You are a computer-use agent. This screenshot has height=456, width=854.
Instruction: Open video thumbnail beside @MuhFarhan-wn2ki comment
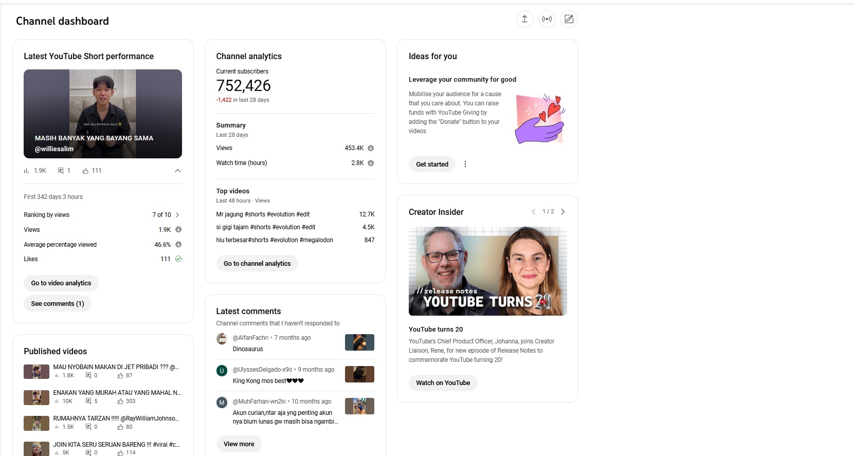[x=359, y=406]
